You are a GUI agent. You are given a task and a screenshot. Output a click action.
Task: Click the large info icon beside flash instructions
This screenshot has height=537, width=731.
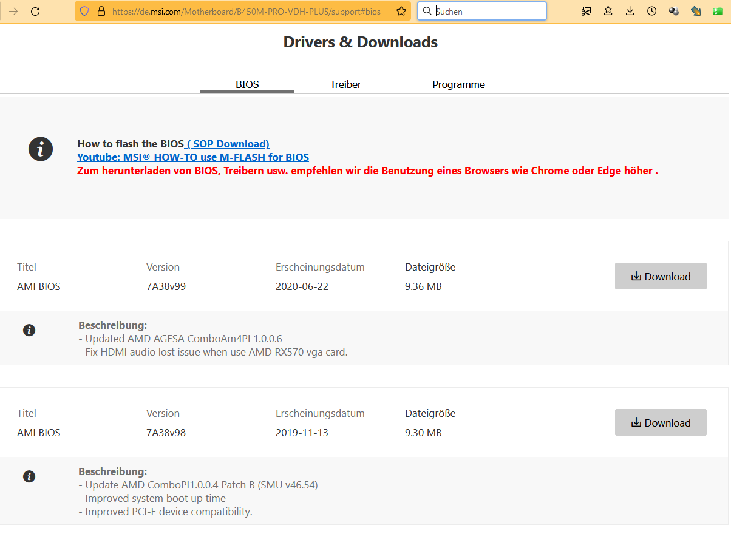(41, 149)
